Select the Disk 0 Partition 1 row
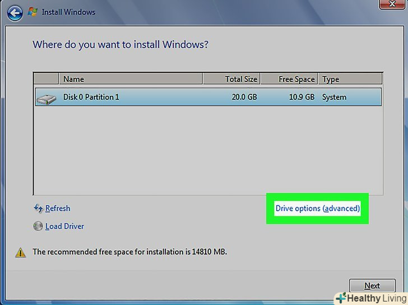The image size is (408, 305). click(208, 97)
